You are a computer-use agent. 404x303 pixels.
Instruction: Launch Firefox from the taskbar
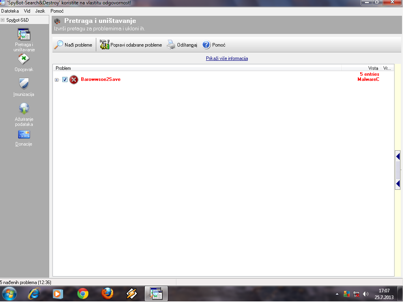[x=107, y=294]
